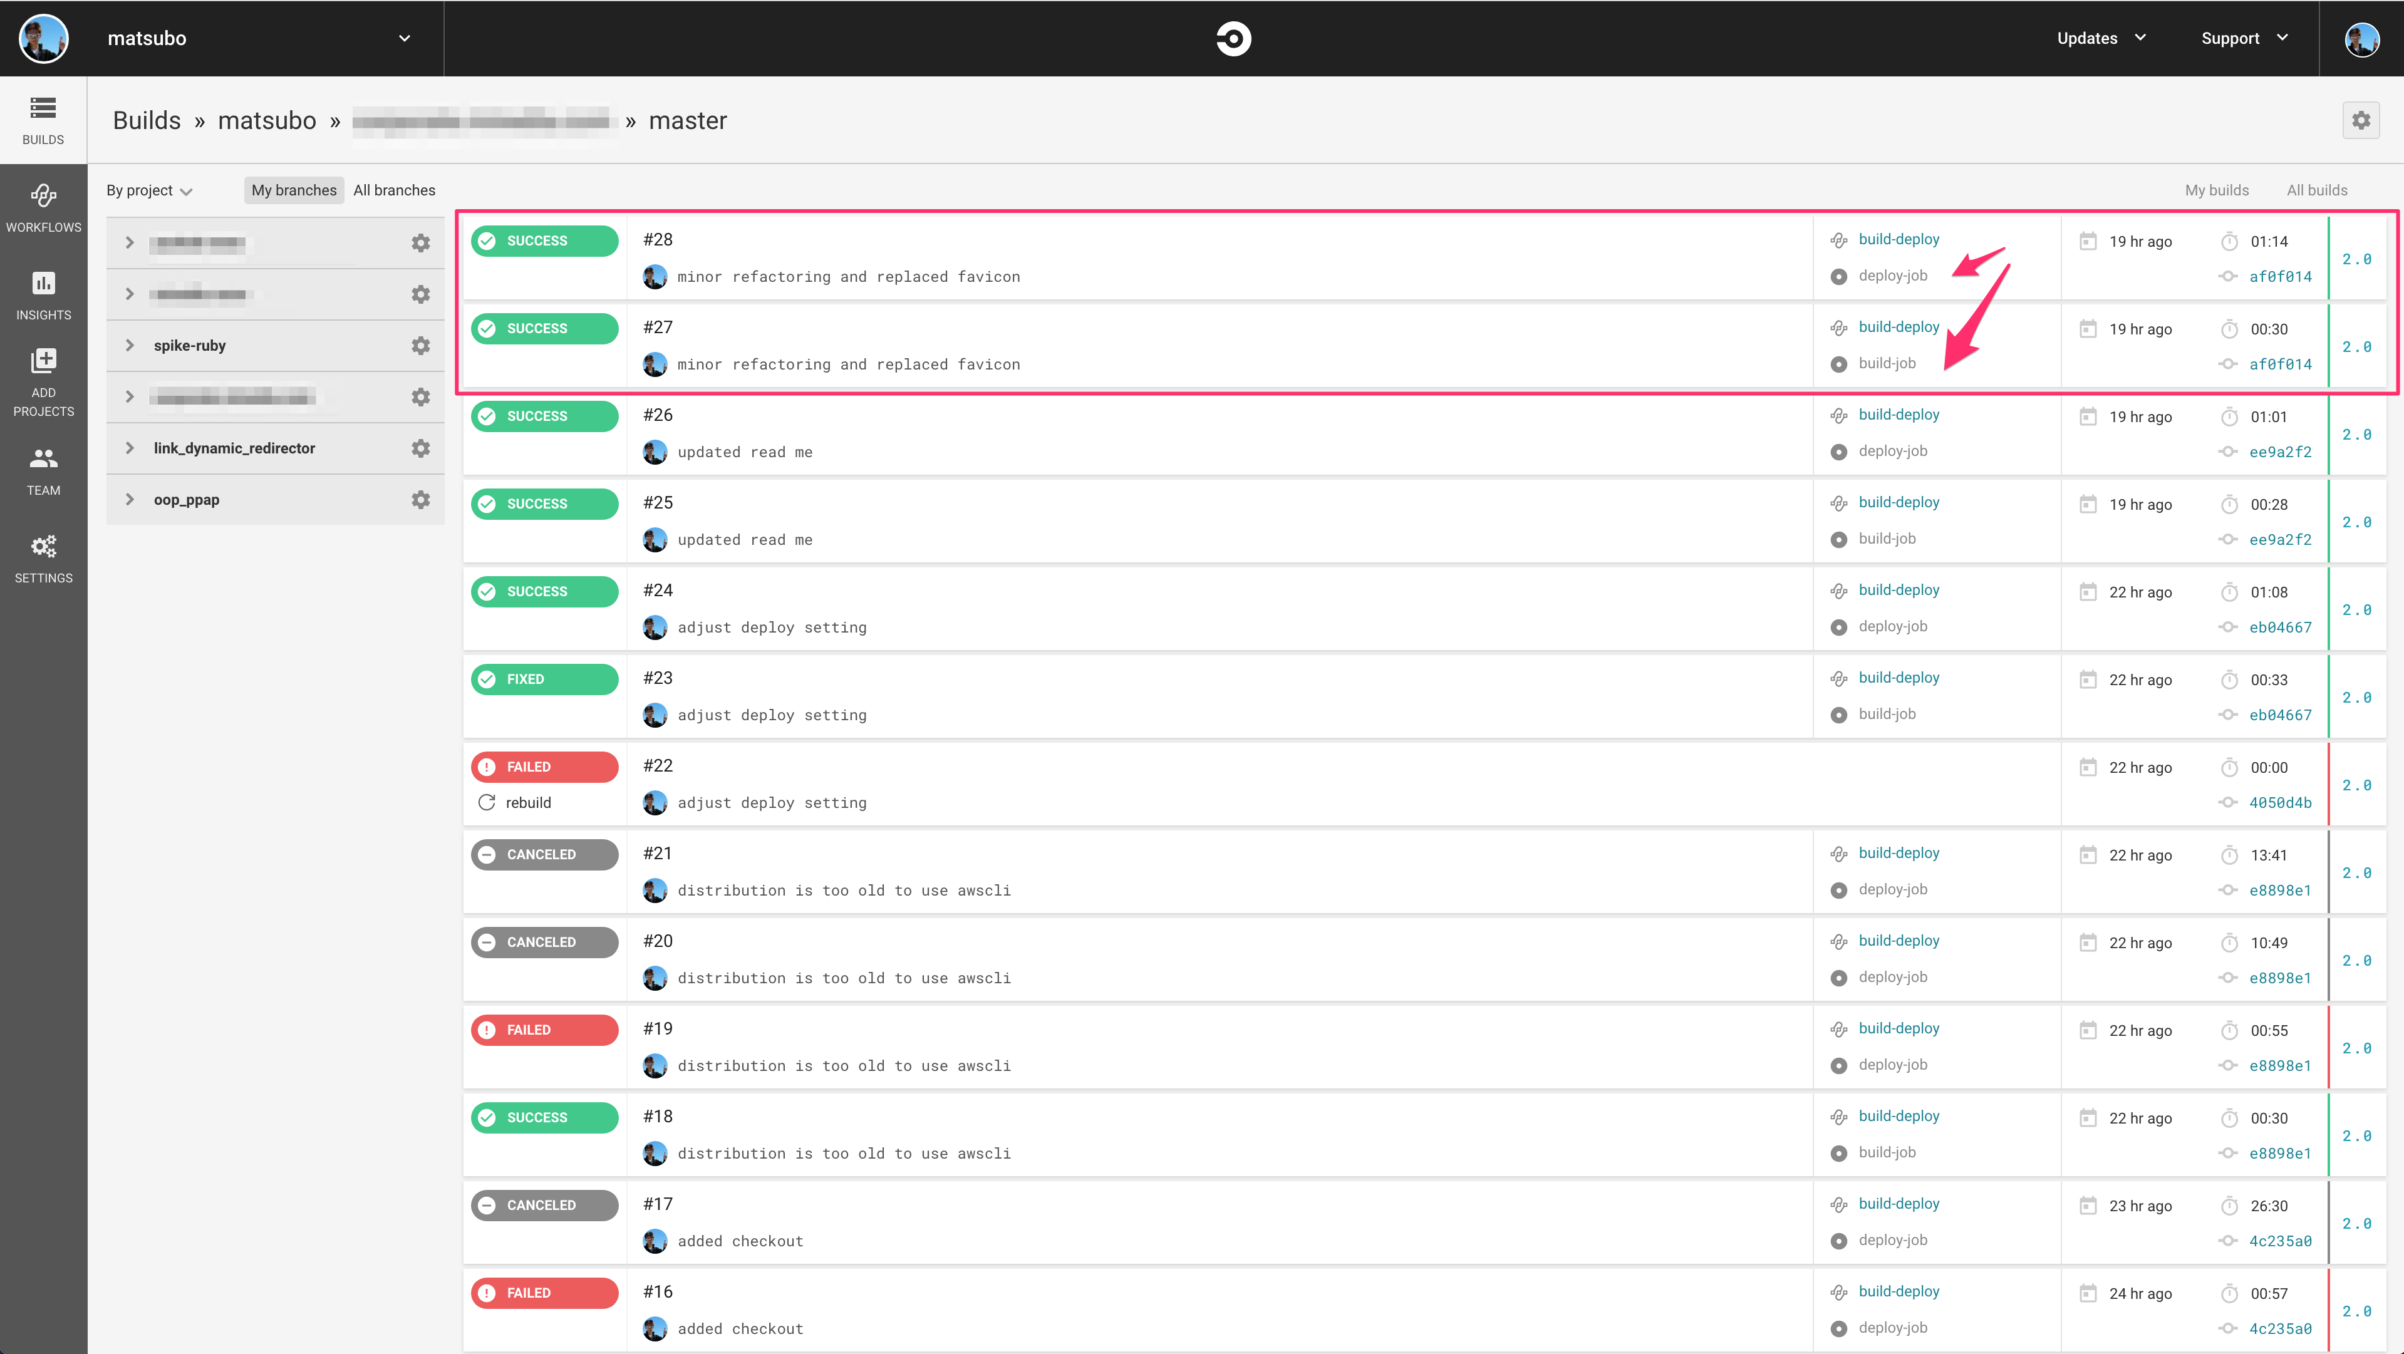Expand the oop_ppap project tree

[130, 499]
